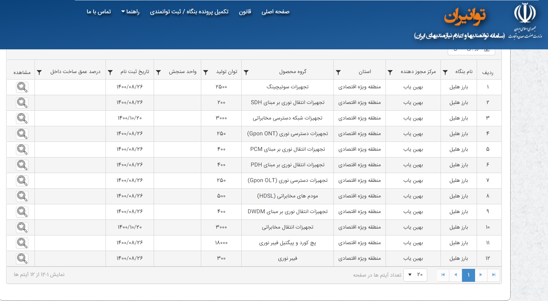Screen dimensions: 548x301
Task: Open filter dropdown for واحد سنجش column
Action: [x=159, y=72]
